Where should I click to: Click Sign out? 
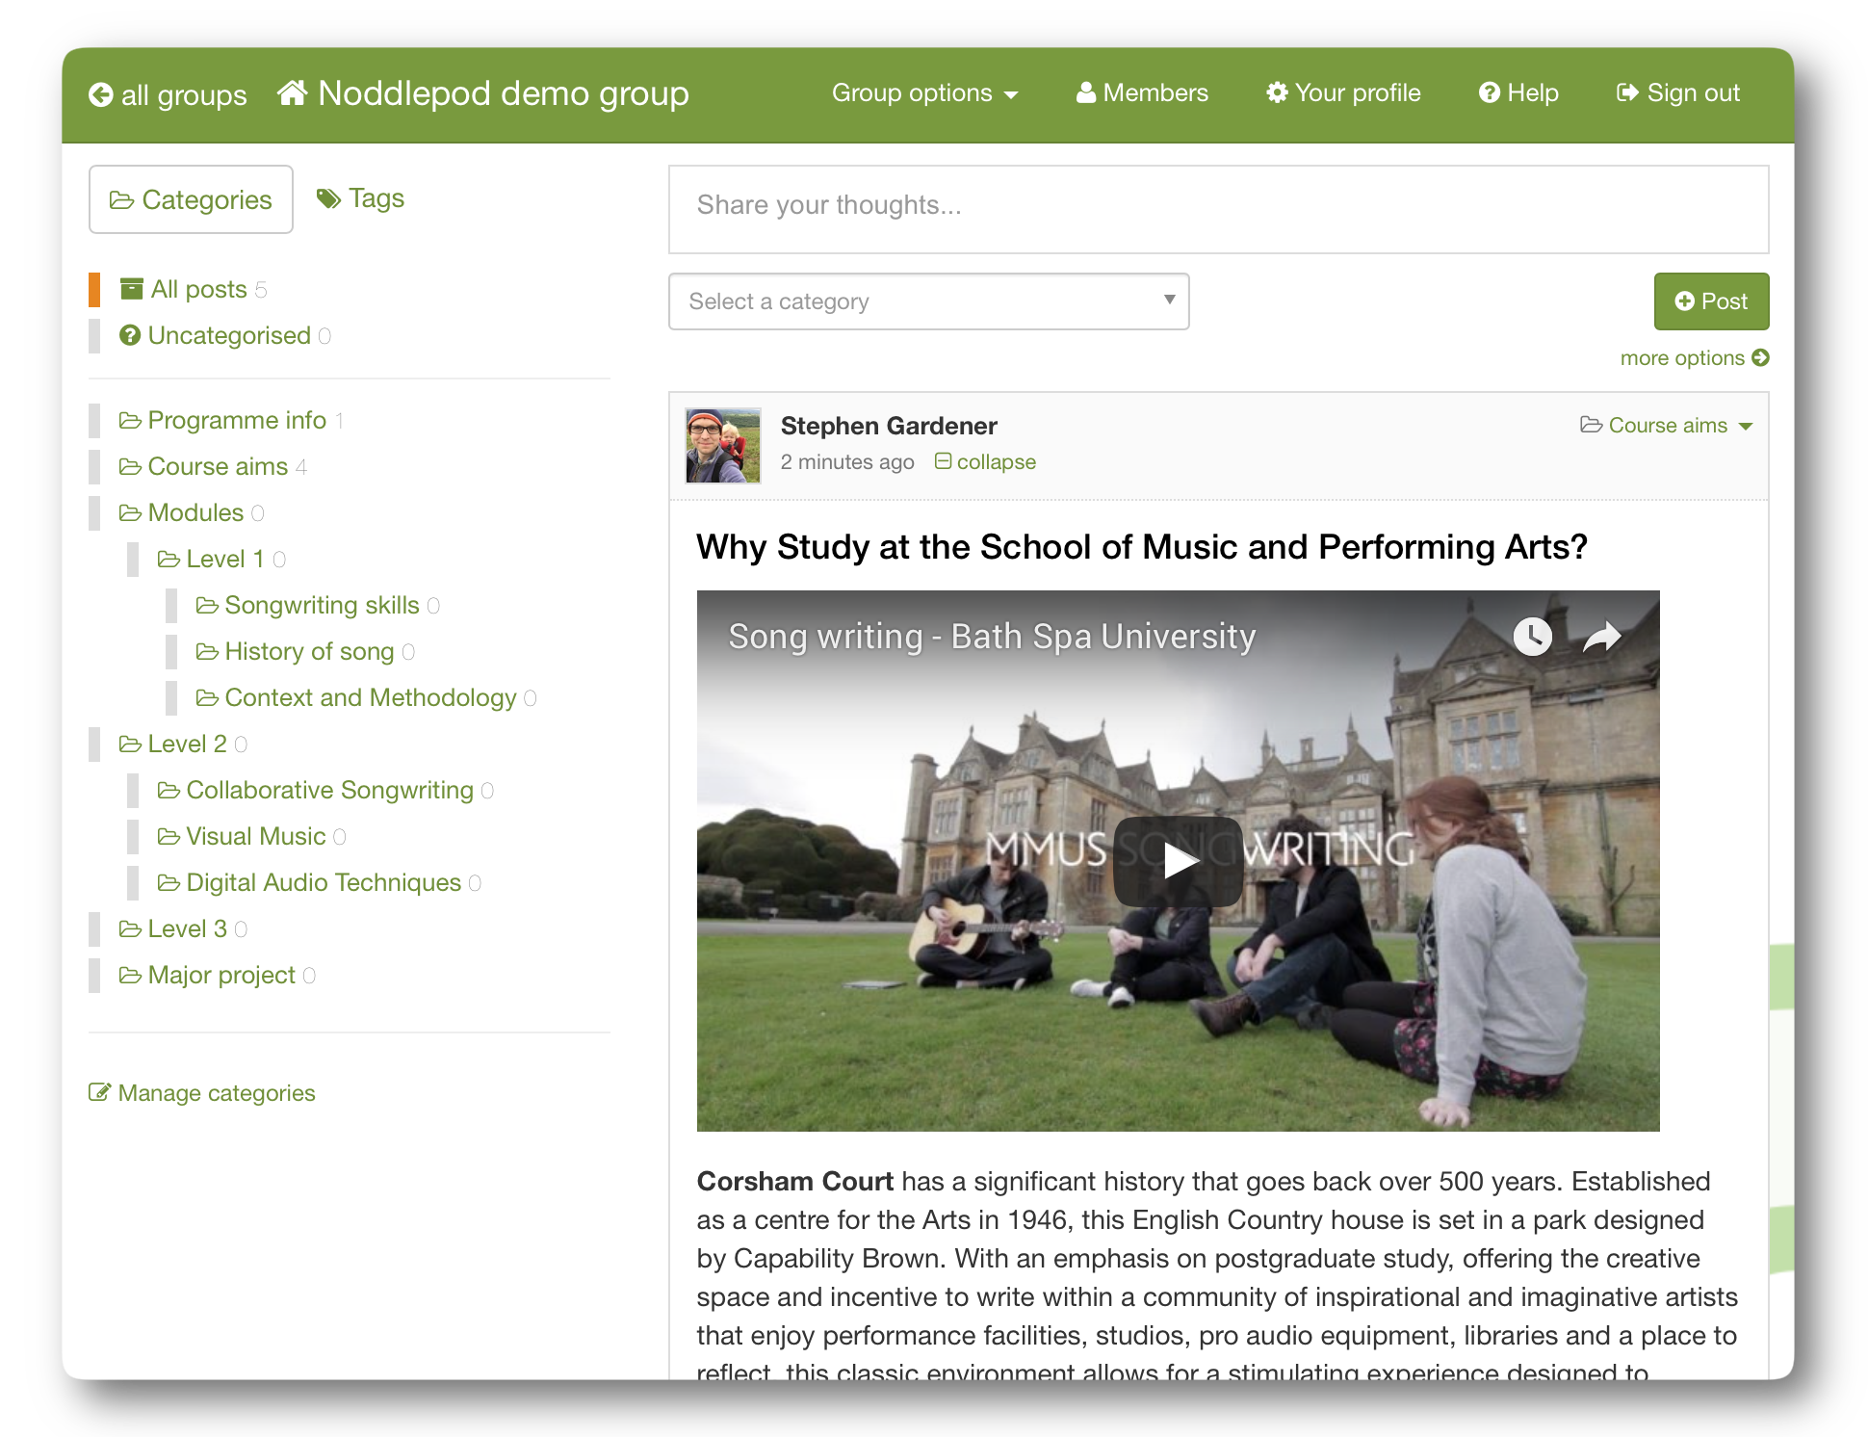click(x=1678, y=92)
